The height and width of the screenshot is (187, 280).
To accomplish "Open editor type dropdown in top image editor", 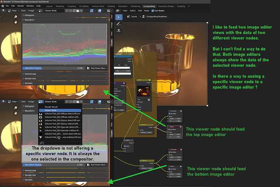I will 4,11.
